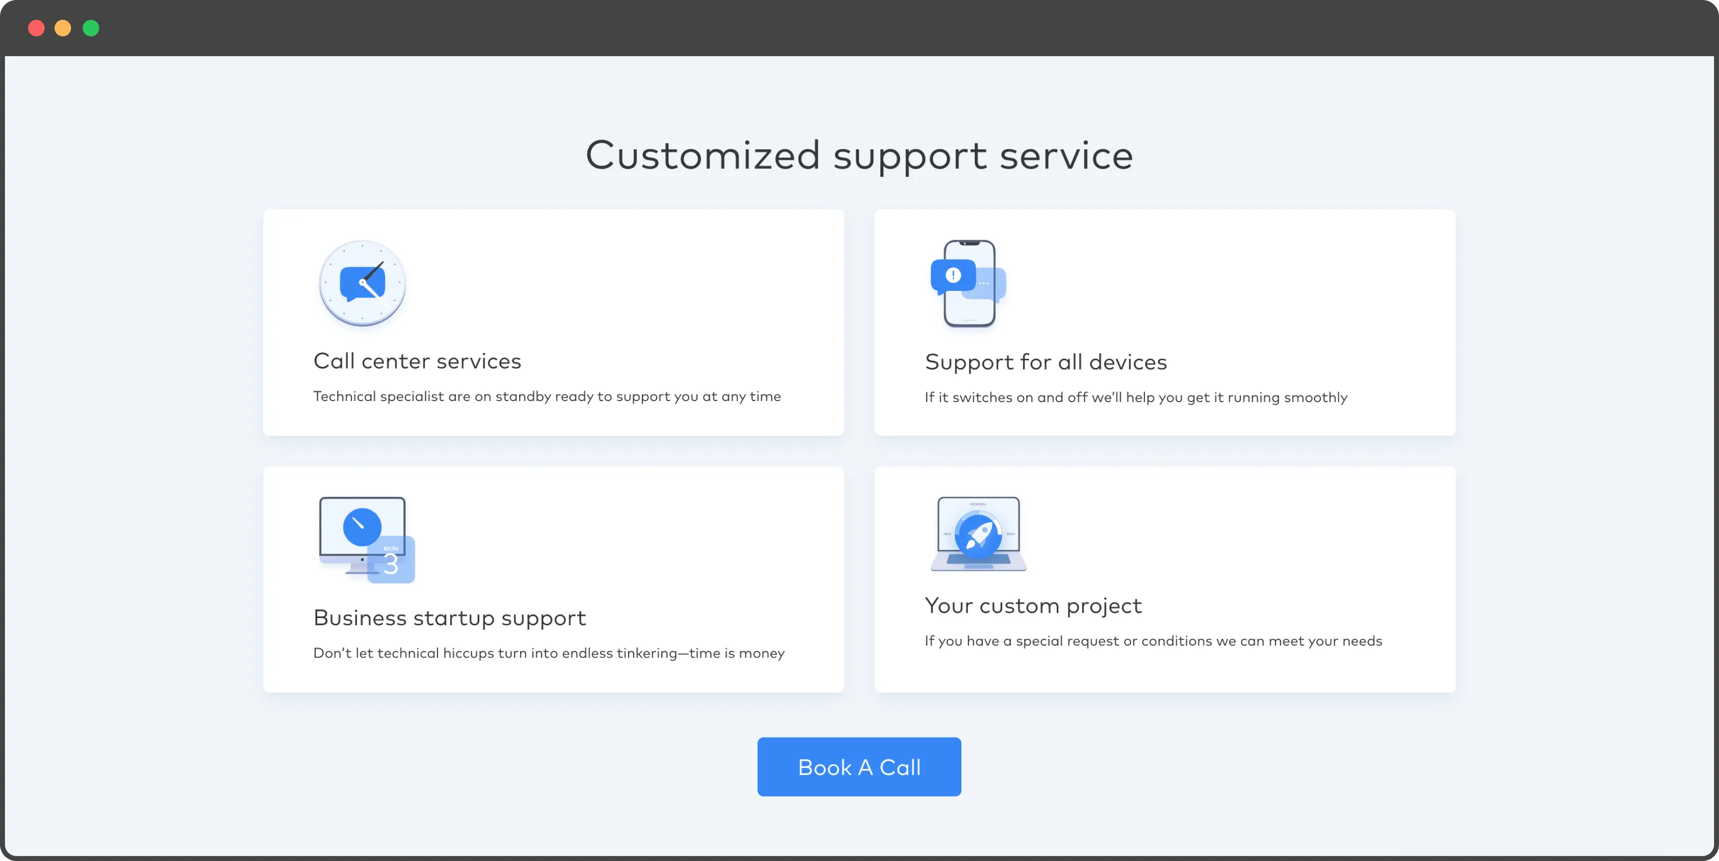This screenshot has width=1719, height=861.
Task: Click the Customized support service title
Action: [859, 155]
